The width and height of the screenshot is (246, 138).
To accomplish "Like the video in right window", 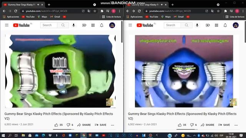I will coord(180,125).
